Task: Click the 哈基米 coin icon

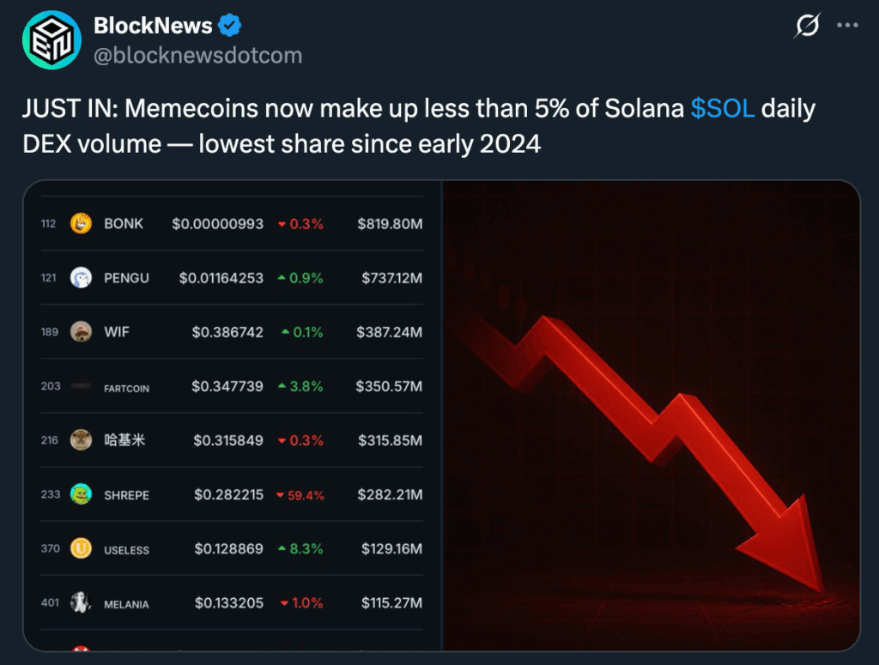Action: coord(81,440)
